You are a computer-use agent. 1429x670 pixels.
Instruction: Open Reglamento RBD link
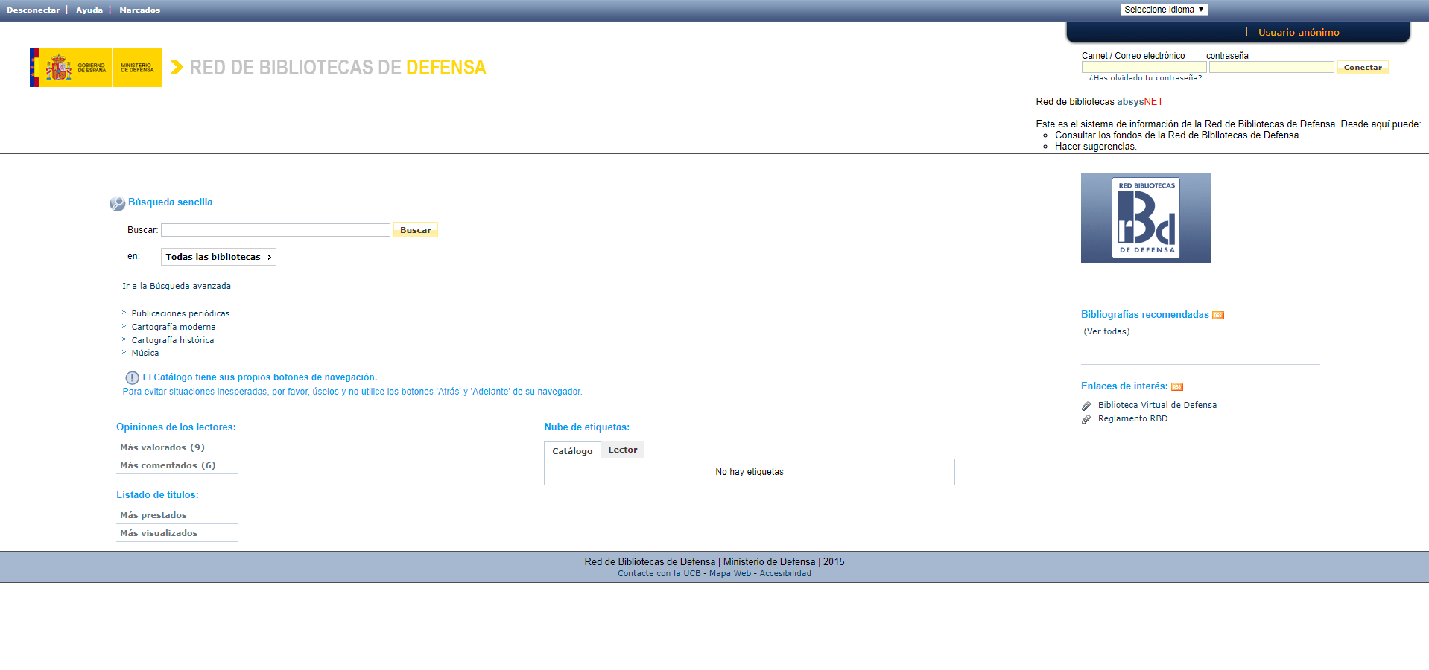point(1132,418)
